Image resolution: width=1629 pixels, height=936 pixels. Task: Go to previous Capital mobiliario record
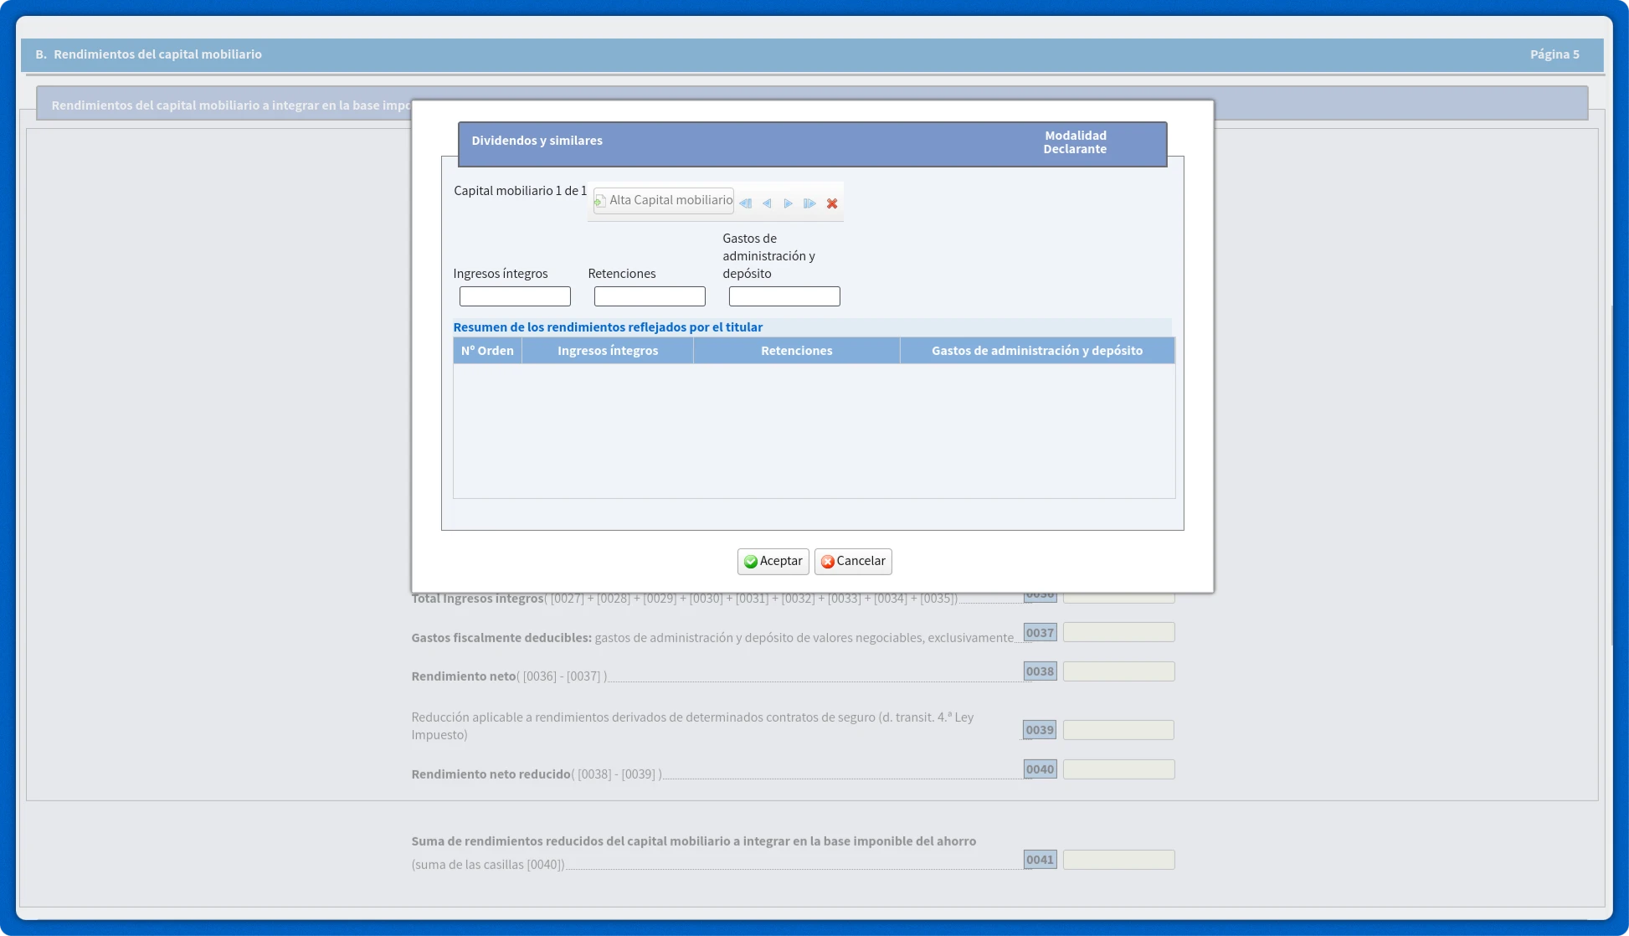point(767,203)
